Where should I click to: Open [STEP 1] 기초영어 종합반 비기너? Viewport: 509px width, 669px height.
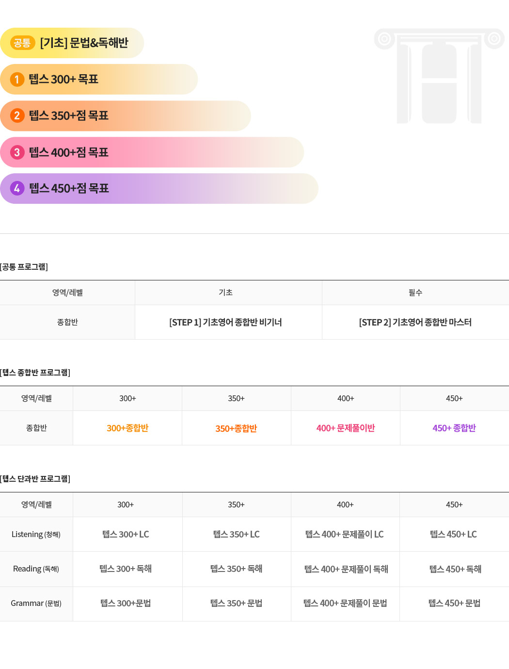coord(225,322)
